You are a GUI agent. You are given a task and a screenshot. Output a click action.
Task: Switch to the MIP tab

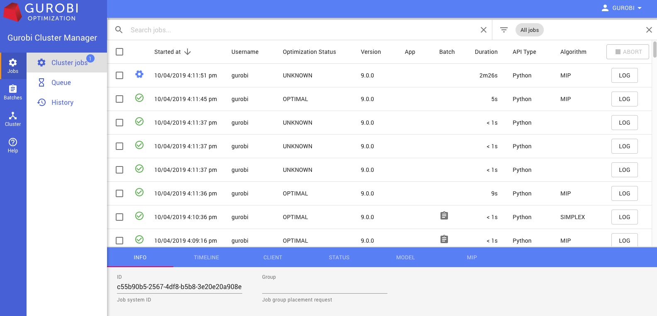click(472, 258)
